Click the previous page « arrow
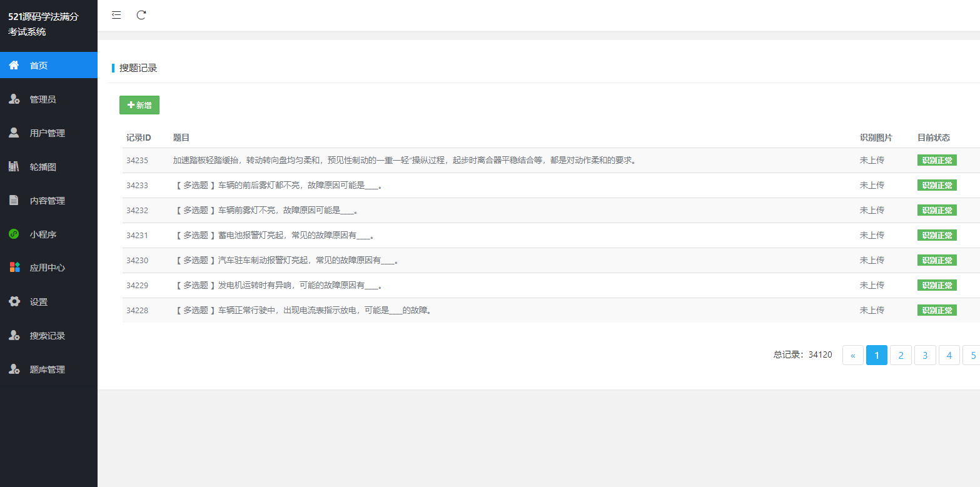980x487 pixels. click(852, 355)
